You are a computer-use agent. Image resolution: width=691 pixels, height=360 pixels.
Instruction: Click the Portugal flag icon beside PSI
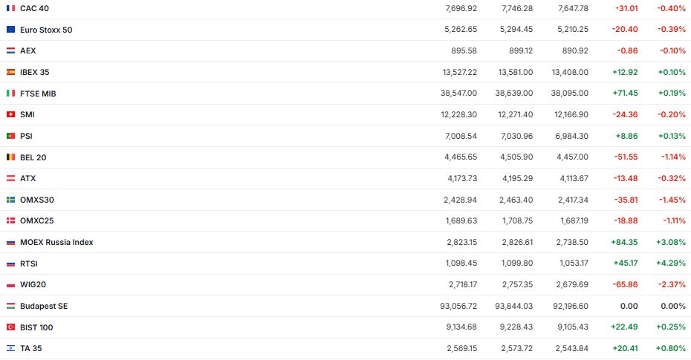[x=10, y=136]
